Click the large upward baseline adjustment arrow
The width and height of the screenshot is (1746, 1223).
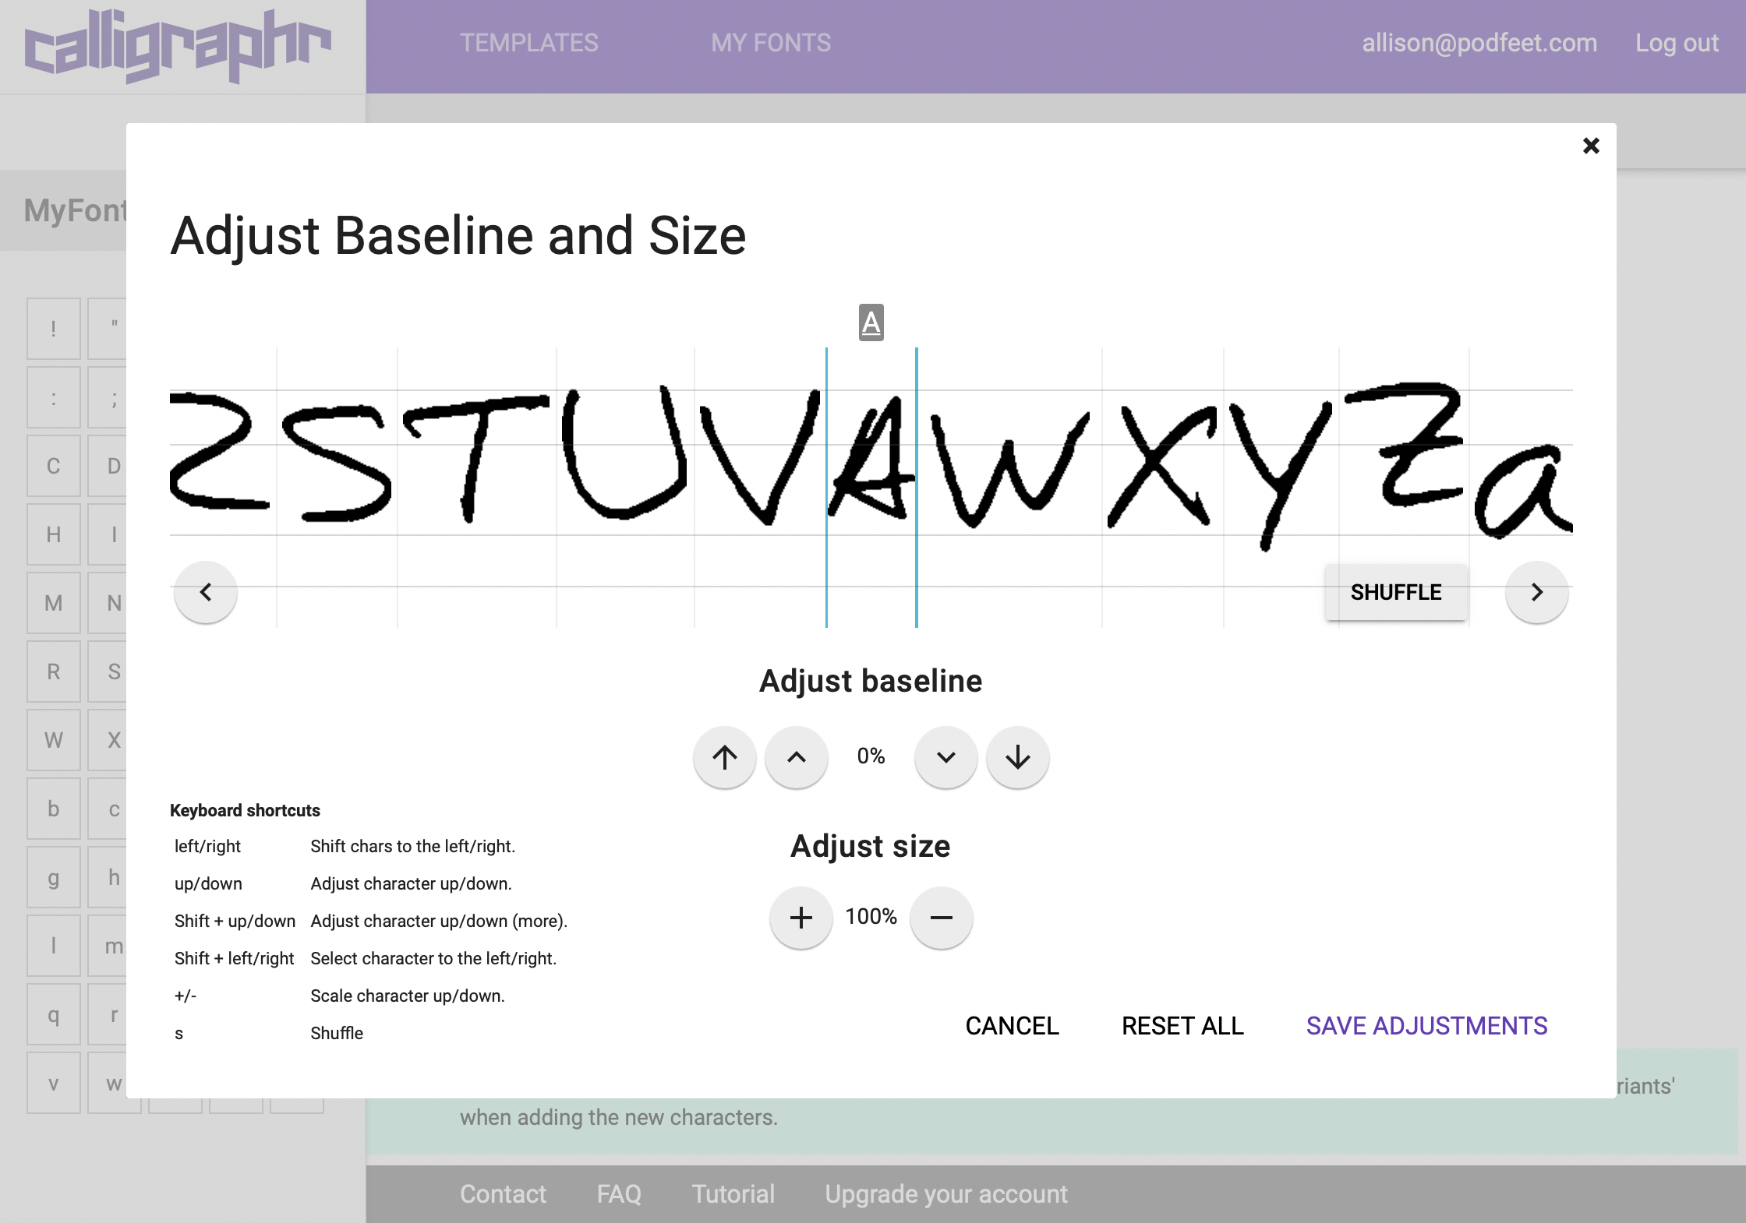724,757
